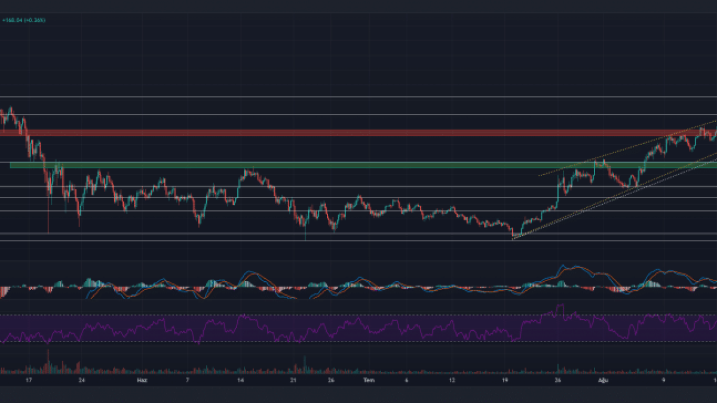Click the '14' date label on time axis

(x=240, y=380)
